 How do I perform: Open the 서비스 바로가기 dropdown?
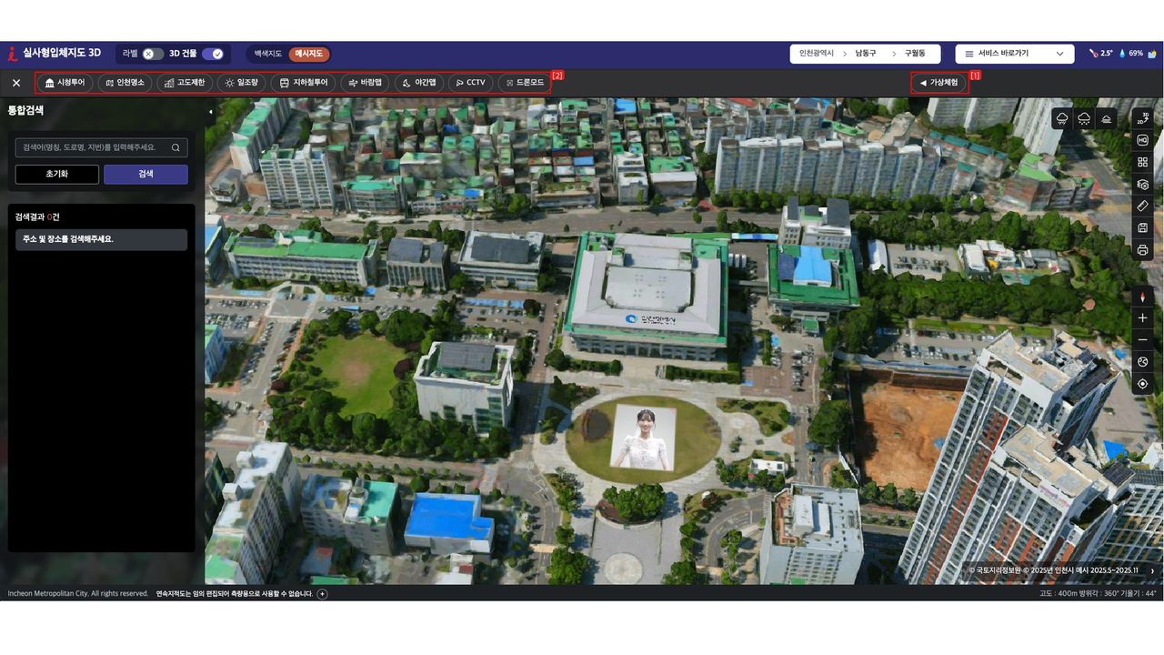click(x=1013, y=54)
